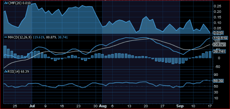Screen dimensions: 230x109
Task: Click the CMF(20) indicator icon
Action: pyautogui.click(x=6, y=3)
